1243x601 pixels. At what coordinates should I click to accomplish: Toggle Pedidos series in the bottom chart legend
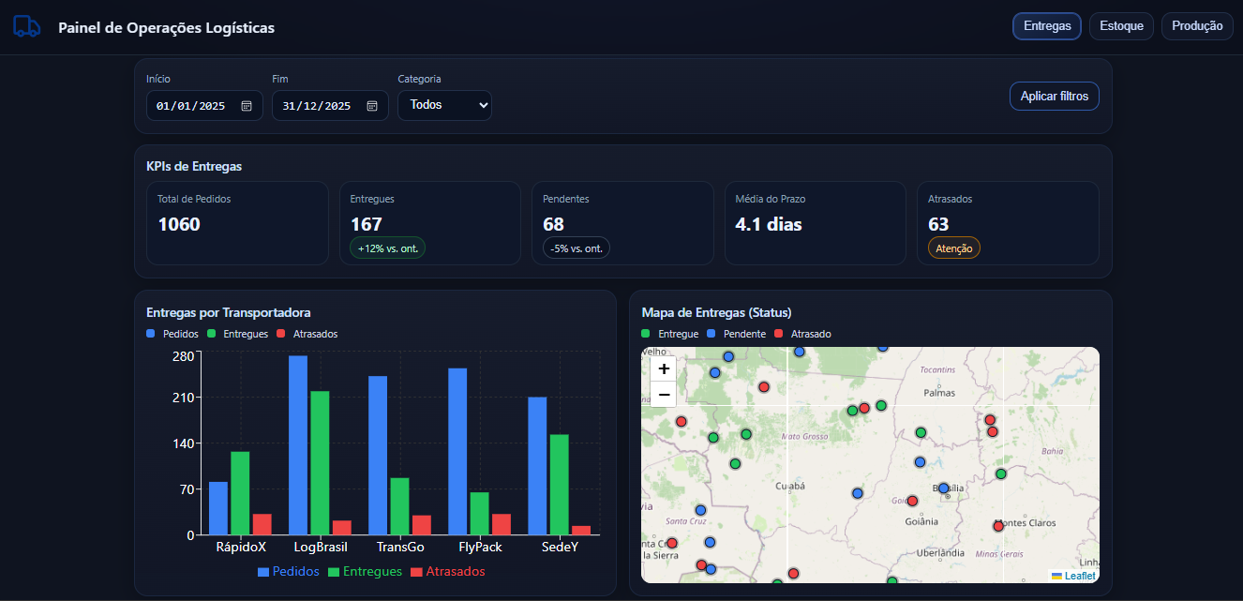(289, 572)
